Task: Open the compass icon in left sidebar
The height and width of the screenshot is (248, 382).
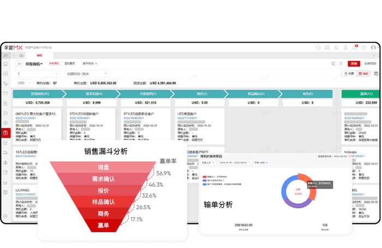Action: tap(5, 113)
